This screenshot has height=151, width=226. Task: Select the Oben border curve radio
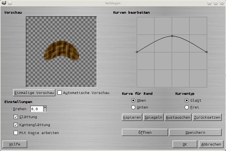tap(133, 101)
